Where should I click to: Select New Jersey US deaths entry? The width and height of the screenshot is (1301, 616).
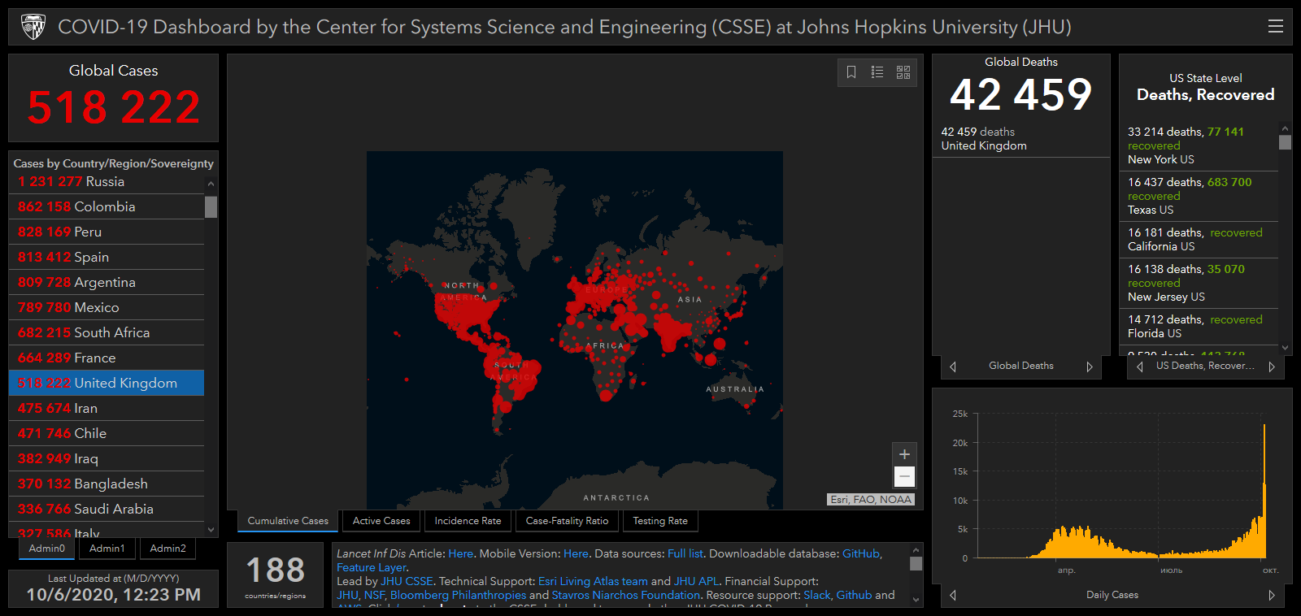[1199, 283]
